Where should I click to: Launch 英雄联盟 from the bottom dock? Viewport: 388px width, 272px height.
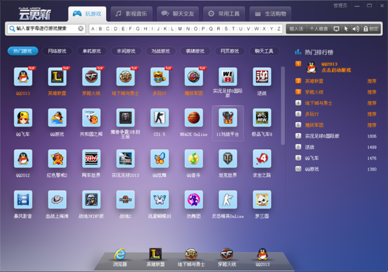point(155,255)
